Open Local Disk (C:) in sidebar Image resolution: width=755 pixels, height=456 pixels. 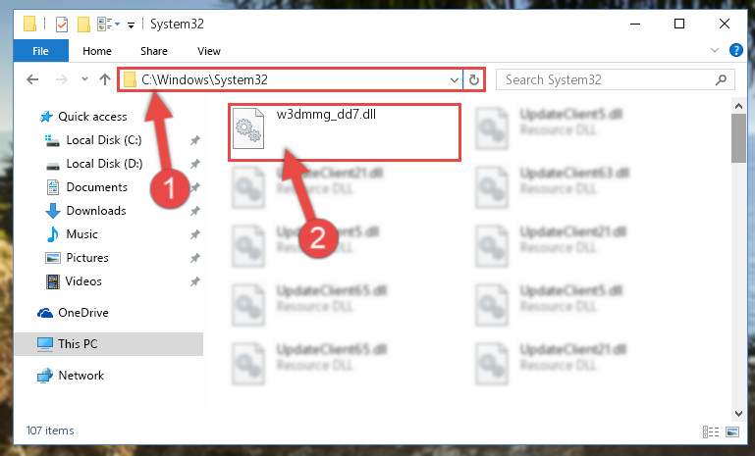coord(103,140)
